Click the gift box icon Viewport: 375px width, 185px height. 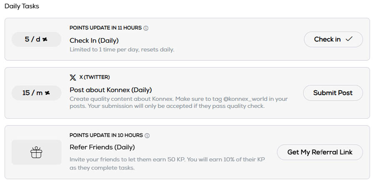click(x=36, y=153)
